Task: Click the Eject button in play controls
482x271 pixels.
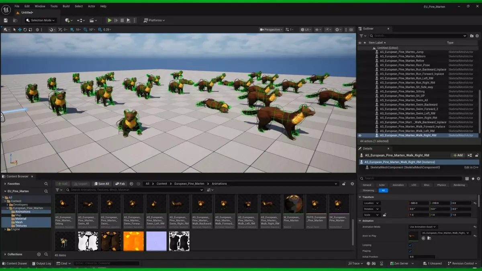Action: coord(129,20)
